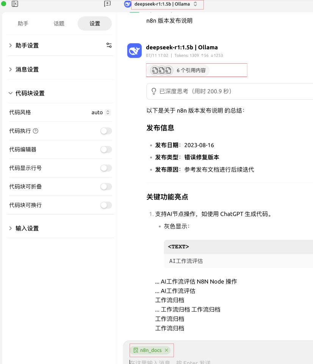Click the <TEXT> code block header
This screenshot has width=313, height=364.
(x=238, y=247)
